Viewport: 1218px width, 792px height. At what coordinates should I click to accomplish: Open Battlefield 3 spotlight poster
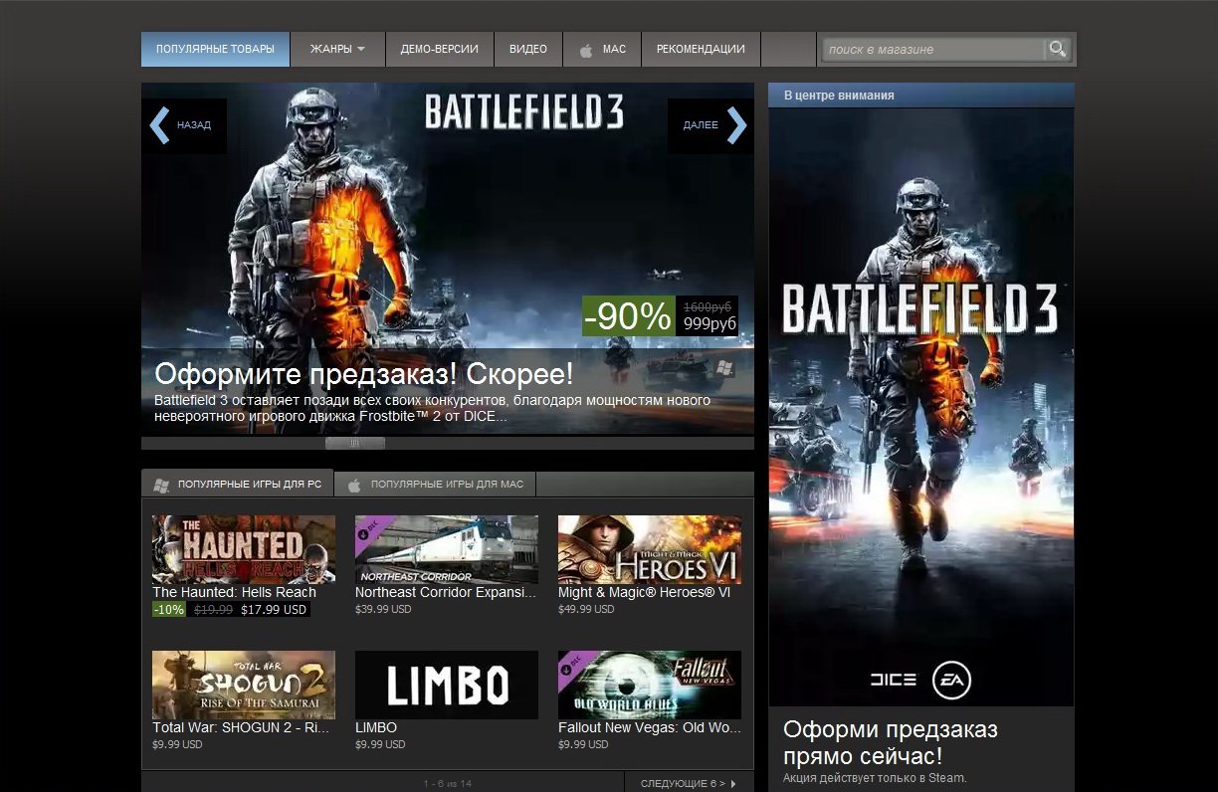921,407
